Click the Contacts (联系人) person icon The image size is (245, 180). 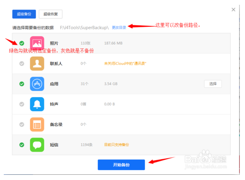[37, 64]
